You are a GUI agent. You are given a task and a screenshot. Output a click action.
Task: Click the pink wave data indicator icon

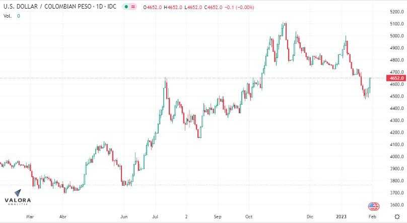(x=133, y=7)
